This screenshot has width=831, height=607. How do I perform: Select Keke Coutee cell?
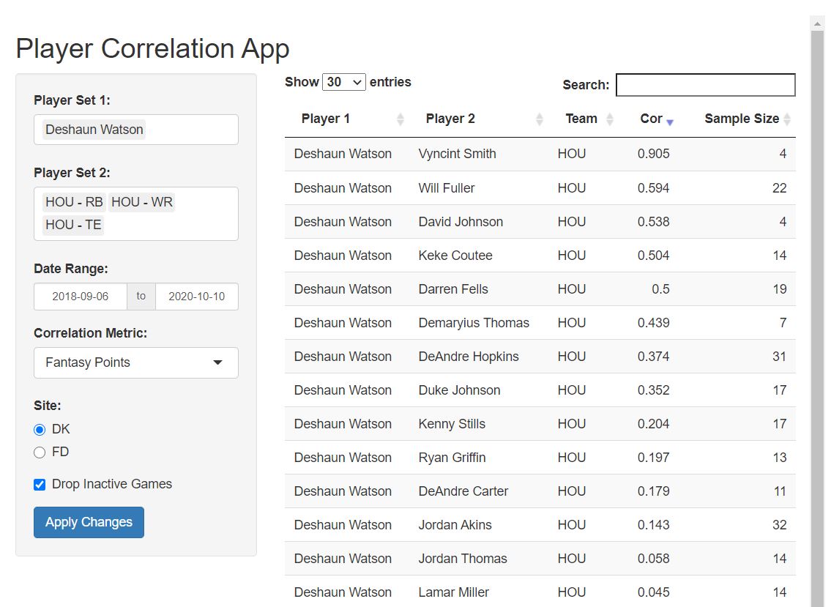click(x=455, y=256)
